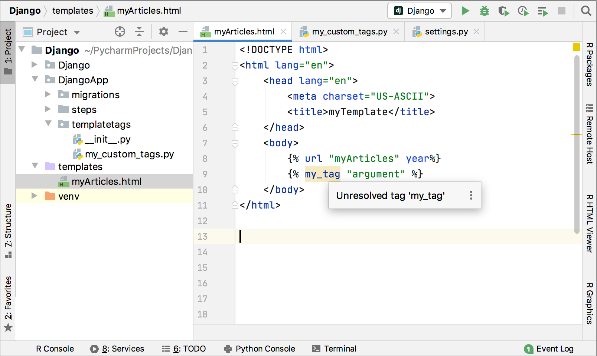597x356 pixels.
Task: Click the locate target icon in Project panel
Action: pyautogui.click(x=120, y=32)
